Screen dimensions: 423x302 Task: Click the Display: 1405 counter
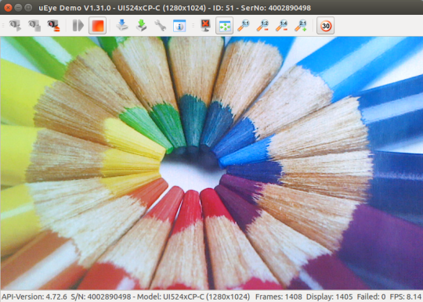point(329,297)
